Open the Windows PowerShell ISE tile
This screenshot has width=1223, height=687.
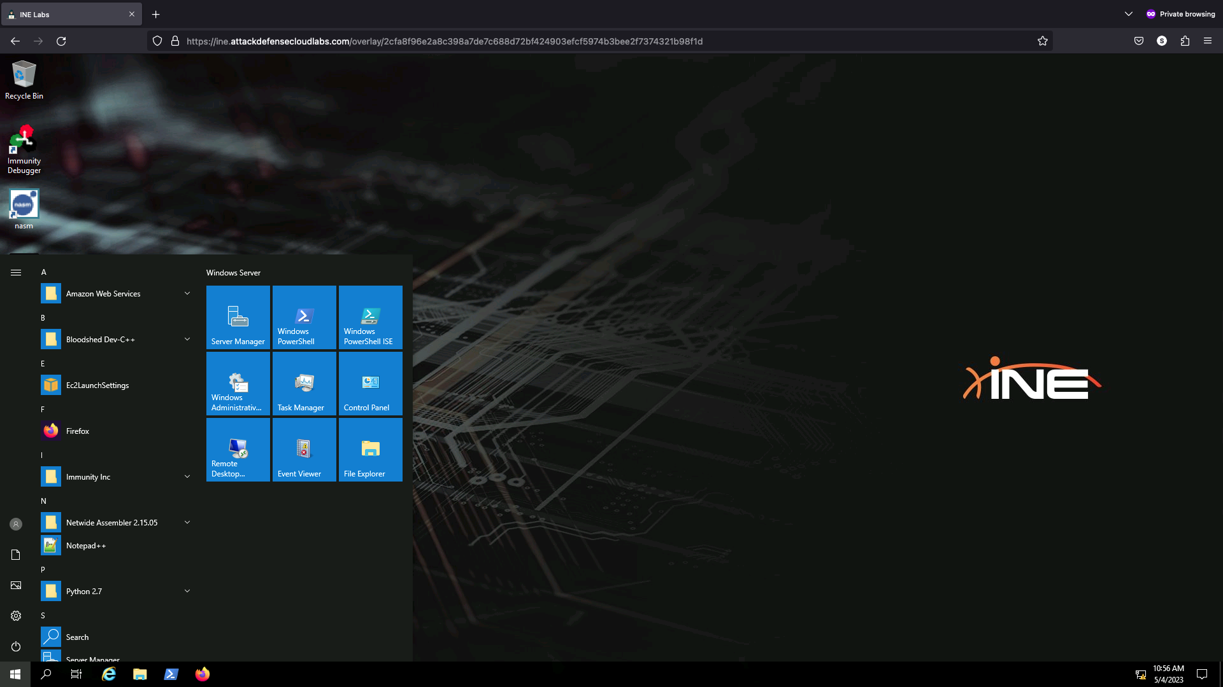[x=371, y=317]
